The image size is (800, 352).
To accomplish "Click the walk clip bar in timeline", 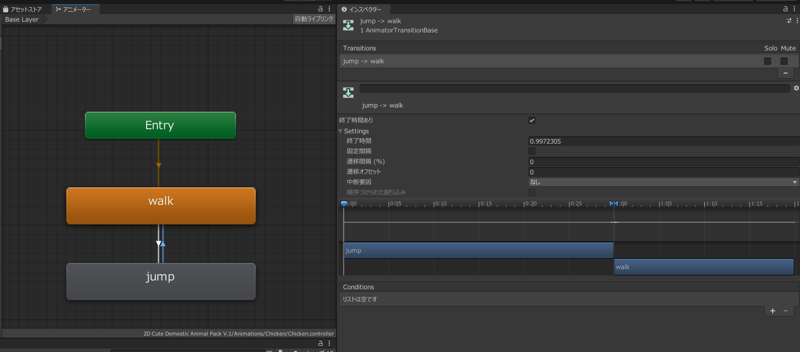I will coord(704,267).
